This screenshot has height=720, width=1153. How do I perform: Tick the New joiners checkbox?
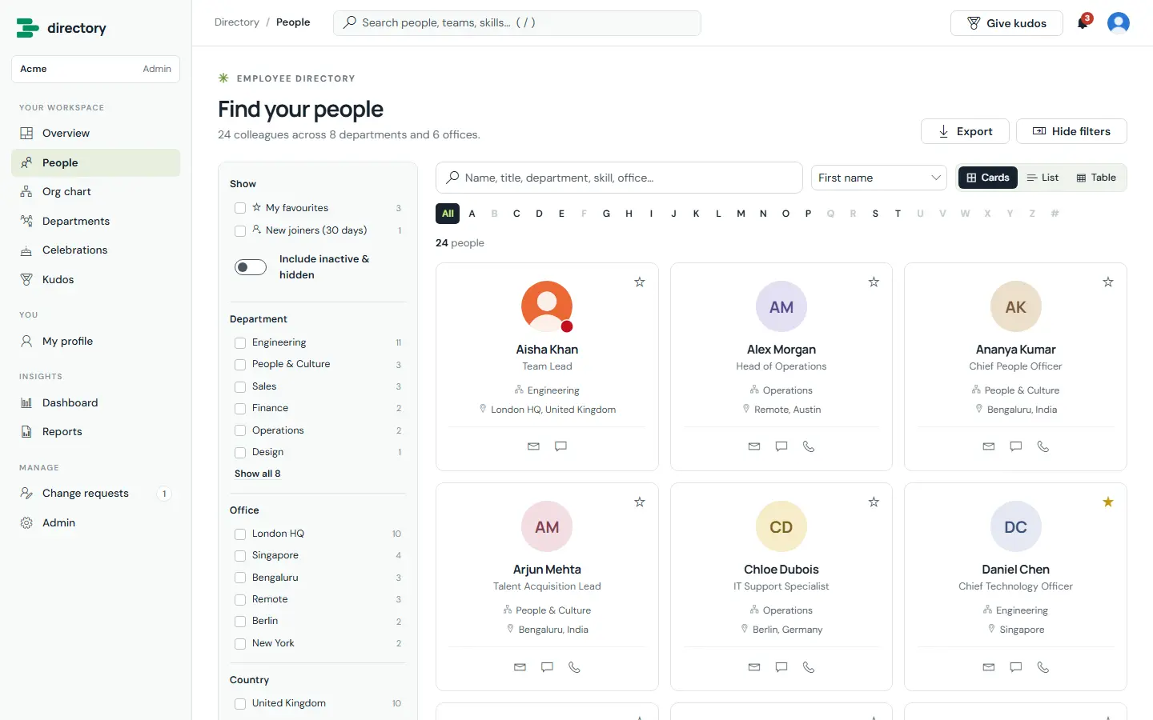click(240, 230)
